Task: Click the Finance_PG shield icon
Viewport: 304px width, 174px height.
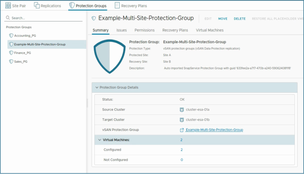Action: pyautogui.click(x=11, y=53)
